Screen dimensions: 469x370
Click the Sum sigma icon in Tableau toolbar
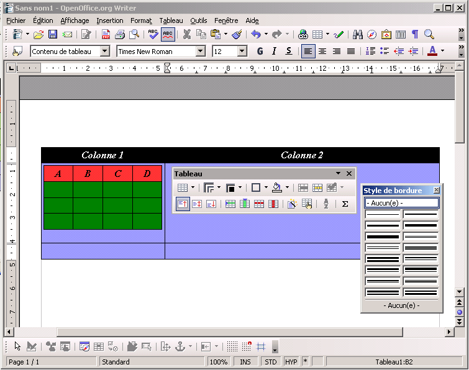pyautogui.click(x=345, y=204)
